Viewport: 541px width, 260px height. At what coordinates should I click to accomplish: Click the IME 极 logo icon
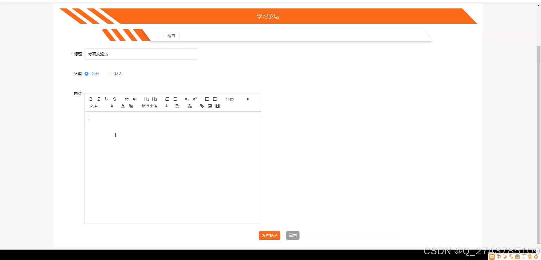[492, 257]
